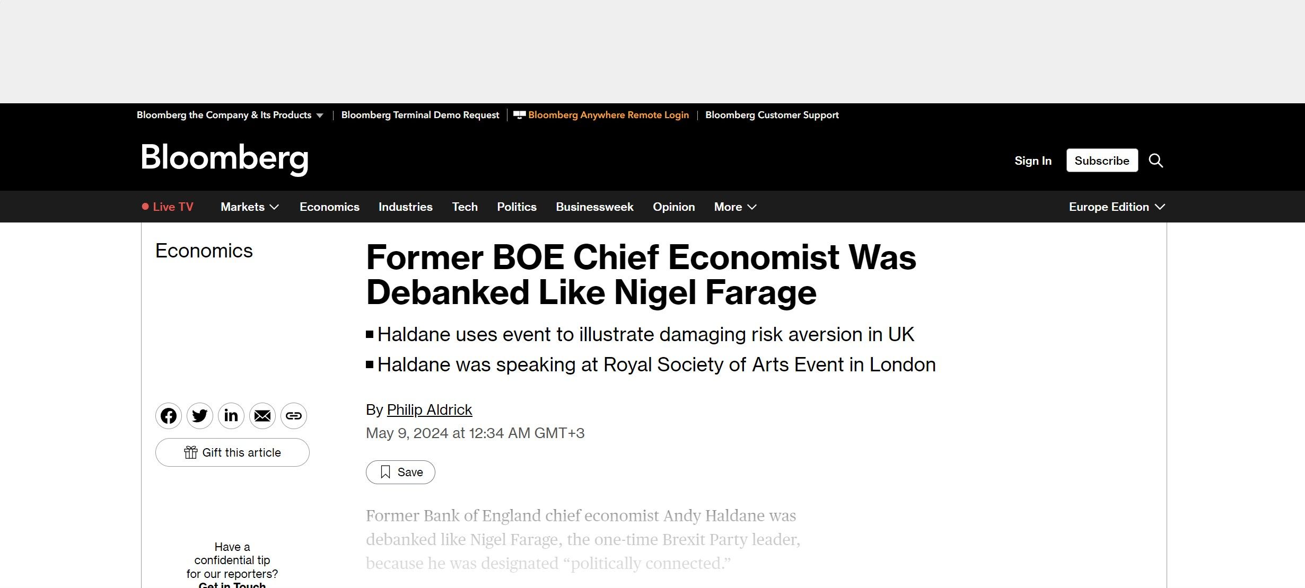Open the search magnifier icon
Image resolution: width=1305 pixels, height=588 pixels.
click(1156, 161)
